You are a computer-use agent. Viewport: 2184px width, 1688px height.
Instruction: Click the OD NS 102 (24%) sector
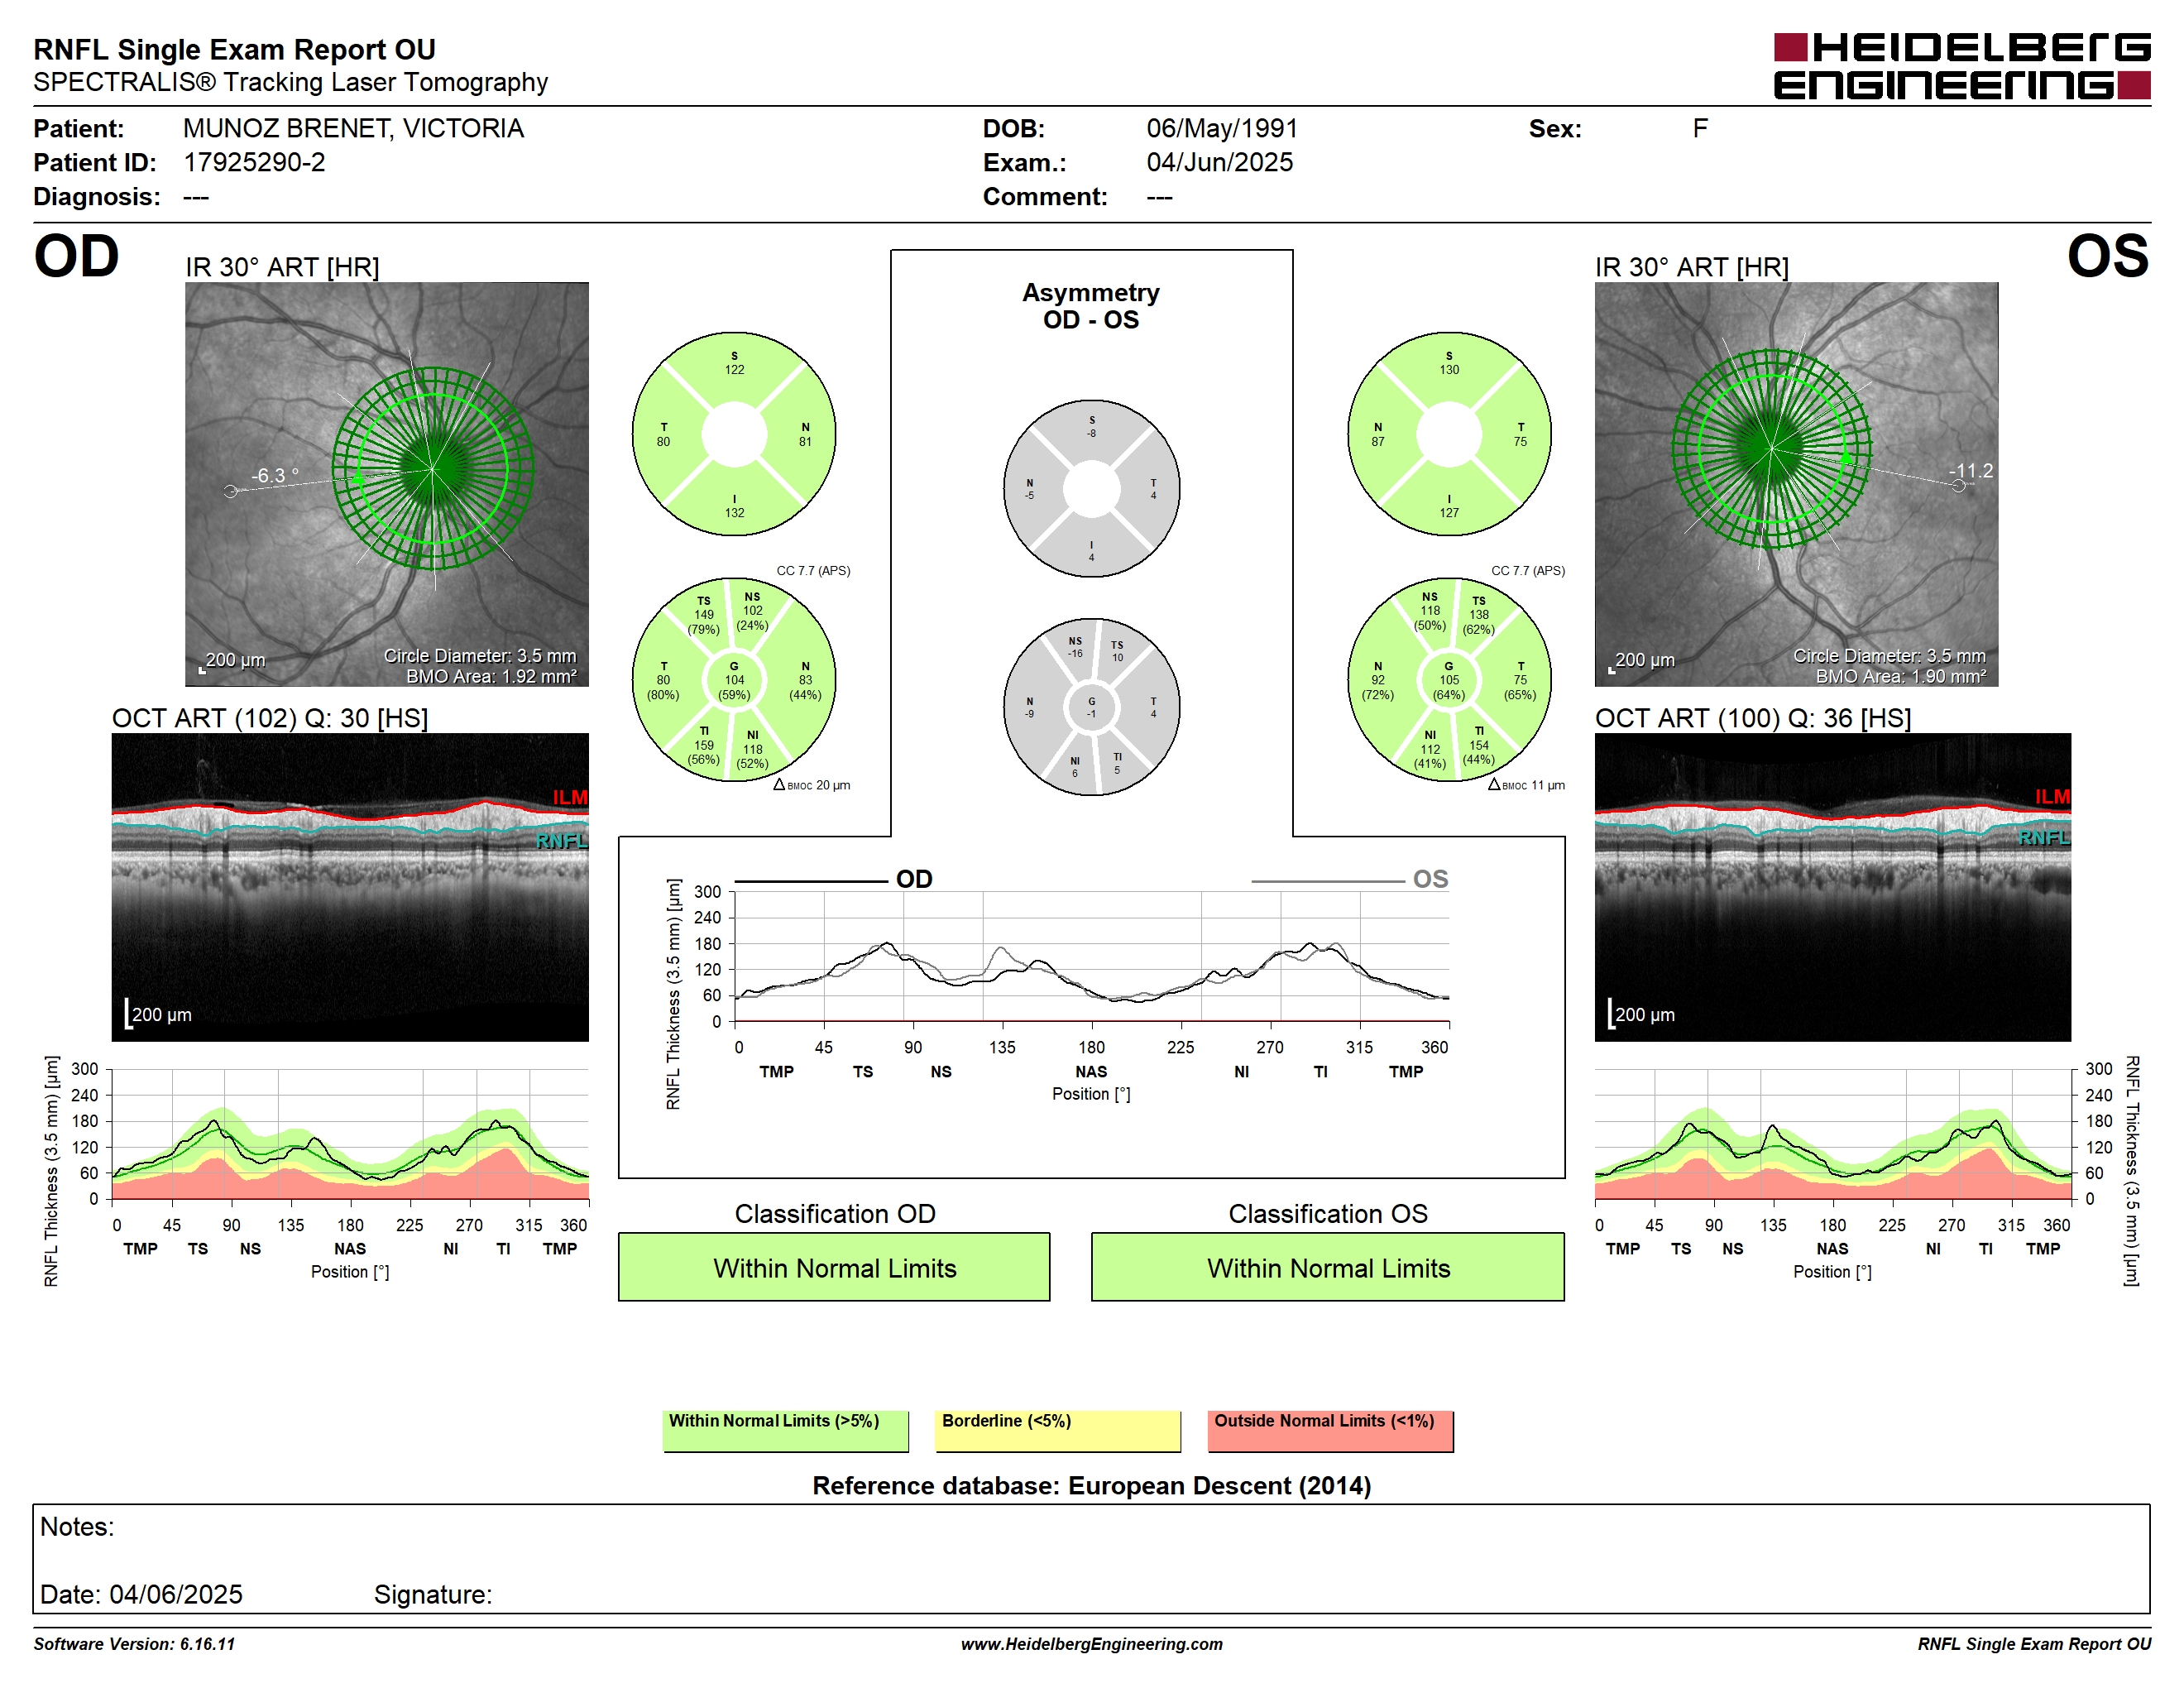click(752, 611)
